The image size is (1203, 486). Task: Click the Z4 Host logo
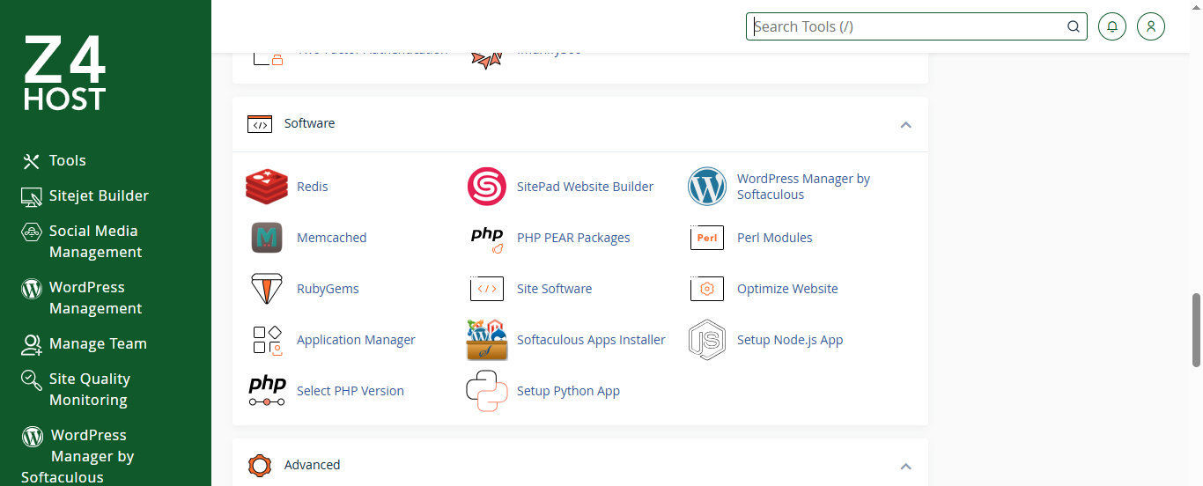[x=64, y=73]
